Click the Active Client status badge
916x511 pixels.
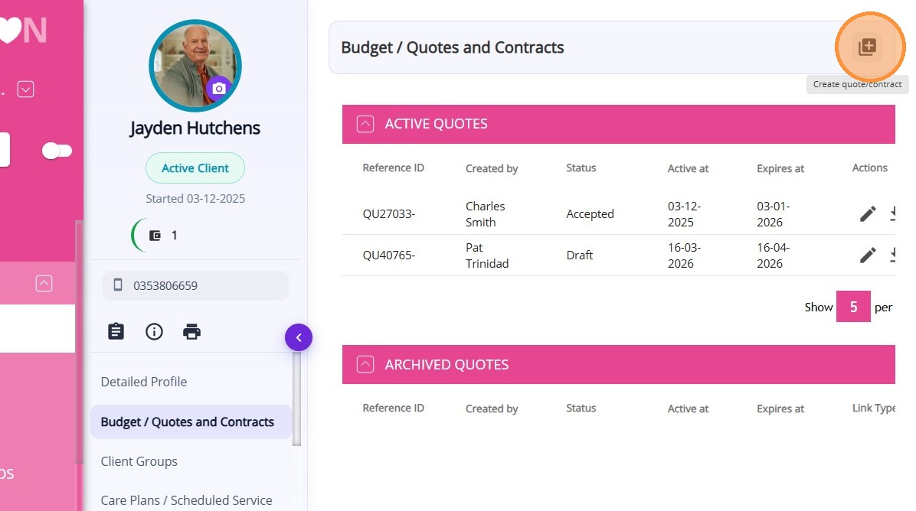pyautogui.click(x=195, y=168)
